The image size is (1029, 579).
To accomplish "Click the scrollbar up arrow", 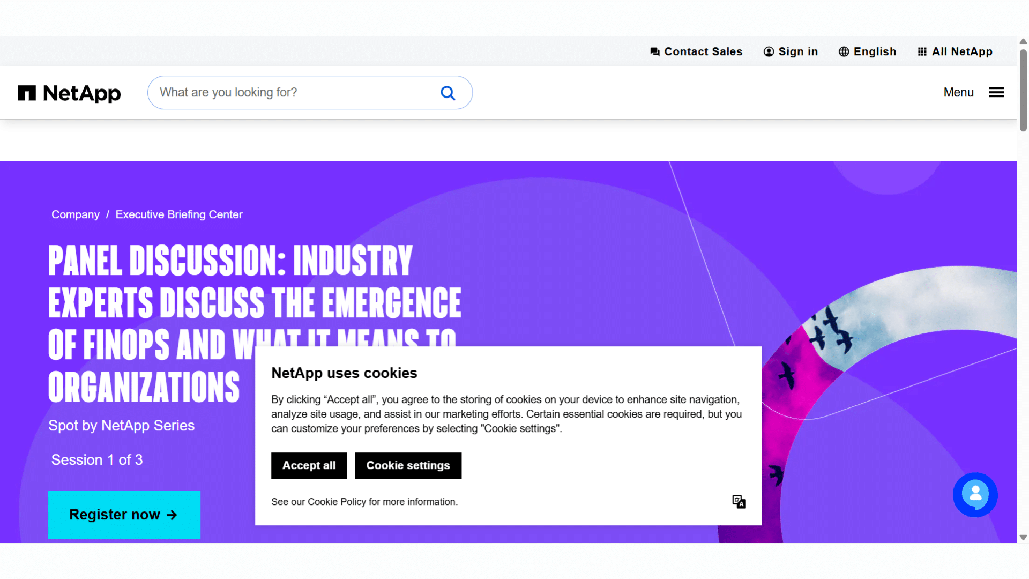I will click(1023, 41).
